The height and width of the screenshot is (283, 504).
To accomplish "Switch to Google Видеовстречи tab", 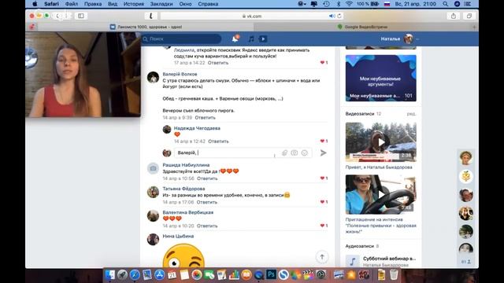I will click(366, 27).
